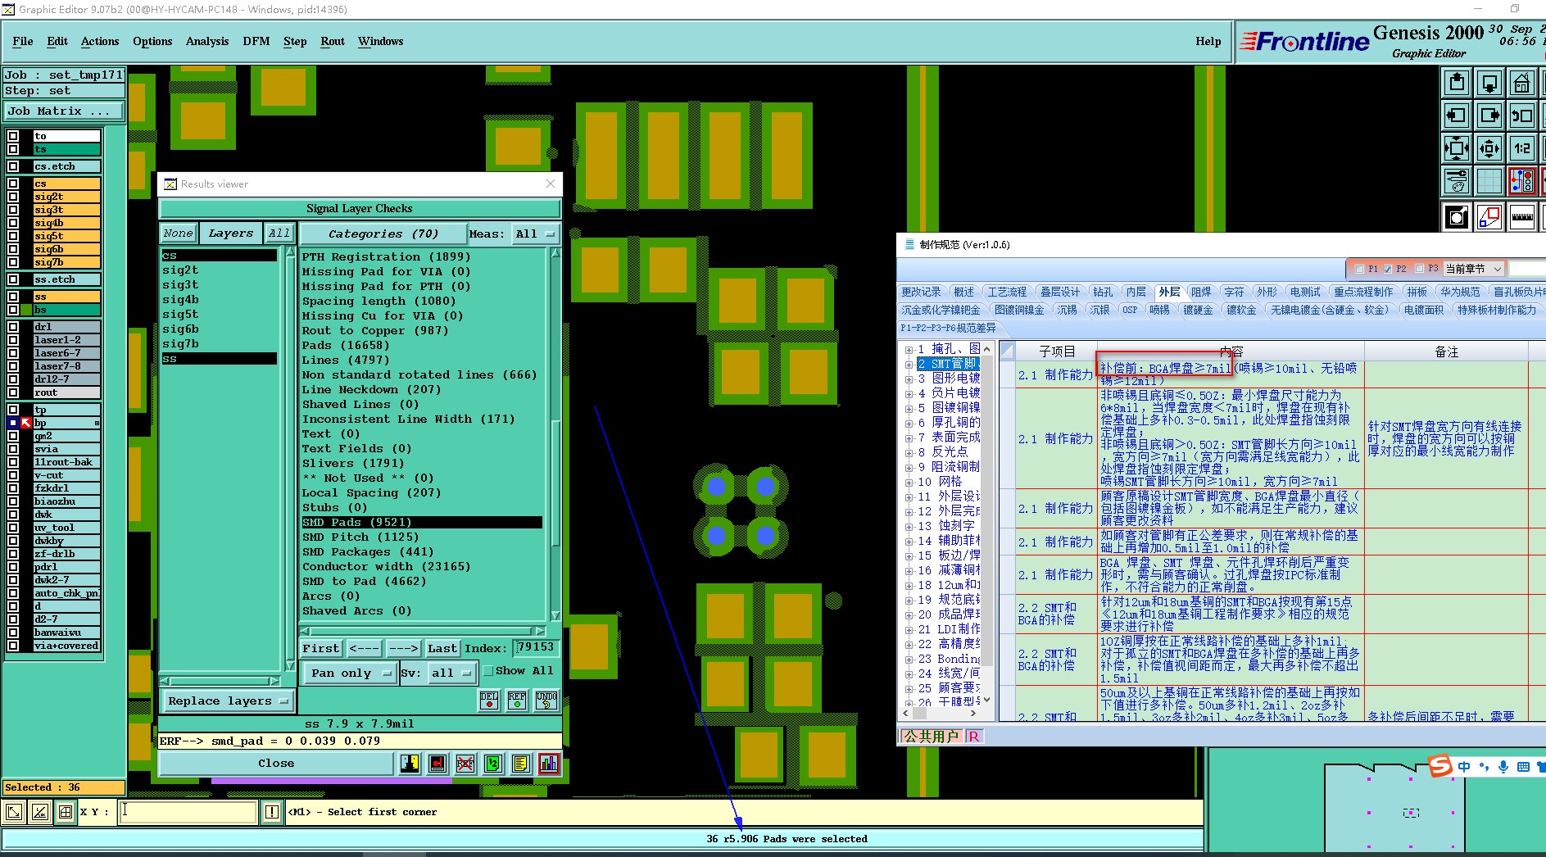
Task: Switch to the 钻孔 tab
Action: (1103, 292)
